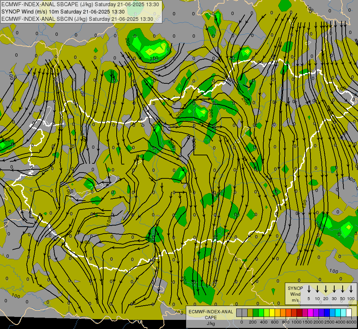Click the 50 m/s wind arrow in the SYNOP legend
The width and height of the screenshot is (358, 329).
tap(343, 289)
